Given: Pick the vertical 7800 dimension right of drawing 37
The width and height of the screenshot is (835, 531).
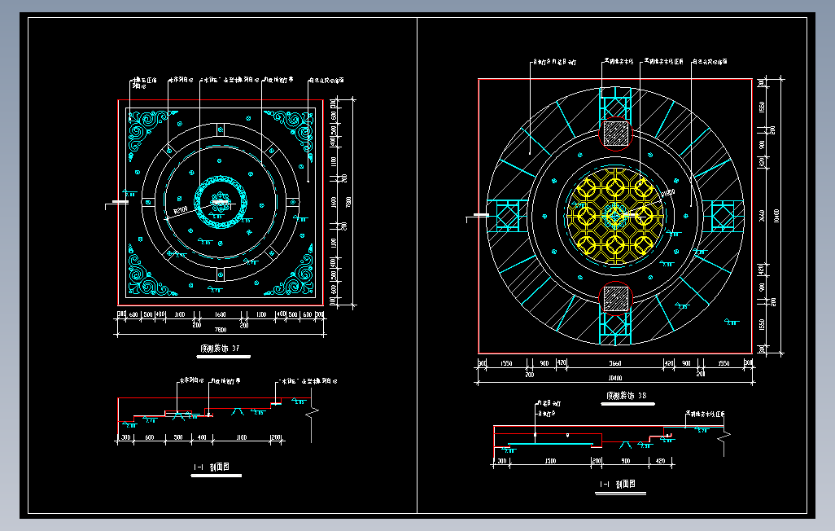Looking at the screenshot, I should (349, 202).
